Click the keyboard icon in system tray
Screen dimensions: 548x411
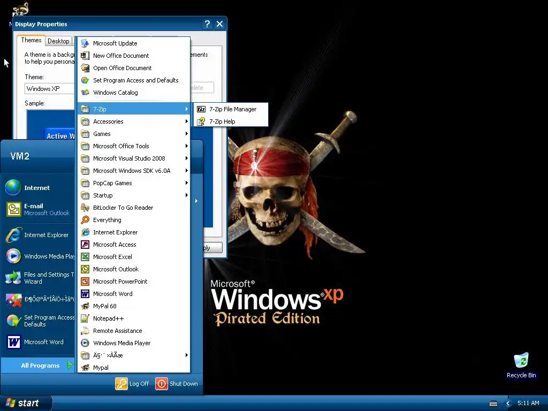(493, 404)
